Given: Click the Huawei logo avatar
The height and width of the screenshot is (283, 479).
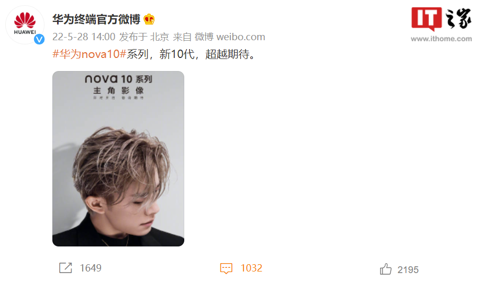Looking at the screenshot, I should pyautogui.click(x=25, y=25).
